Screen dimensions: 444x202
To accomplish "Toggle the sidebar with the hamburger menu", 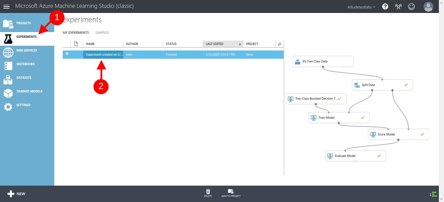I will point(7,6).
